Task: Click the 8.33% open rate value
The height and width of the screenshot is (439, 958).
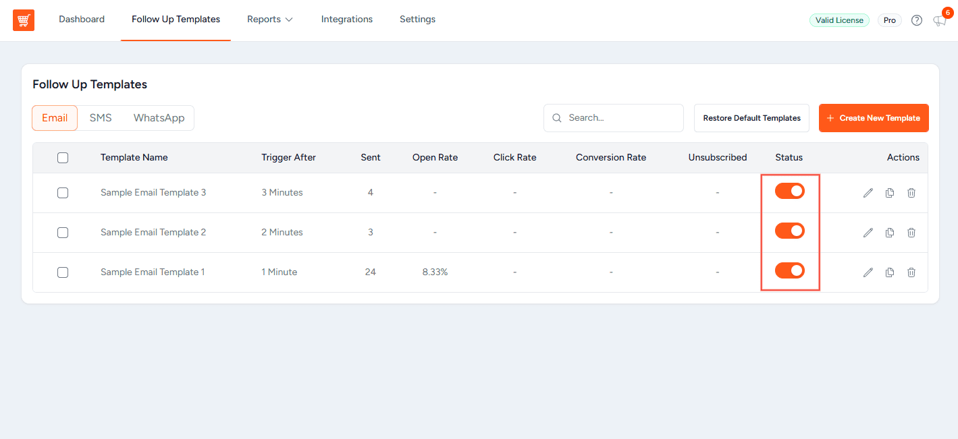Action: pyautogui.click(x=435, y=272)
